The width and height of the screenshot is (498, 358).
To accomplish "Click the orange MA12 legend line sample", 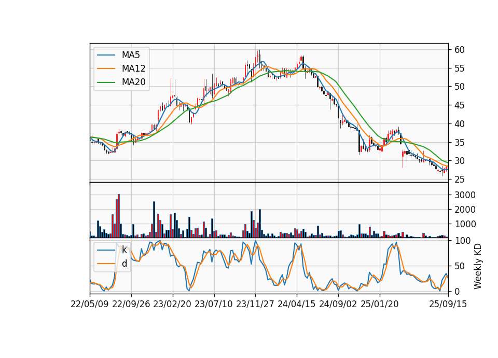I will tap(106, 68).
